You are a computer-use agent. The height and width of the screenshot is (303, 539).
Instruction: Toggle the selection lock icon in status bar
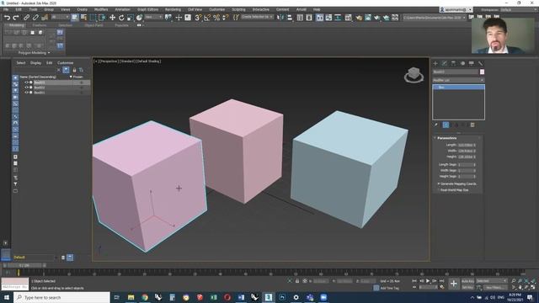[x=297, y=281]
